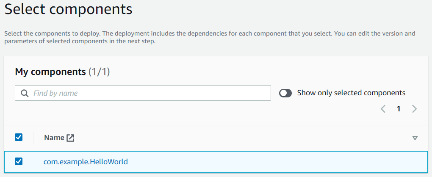The width and height of the screenshot is (432, 177).
Task: Click the deployment description paragraph text
Action: coord(210,38)
